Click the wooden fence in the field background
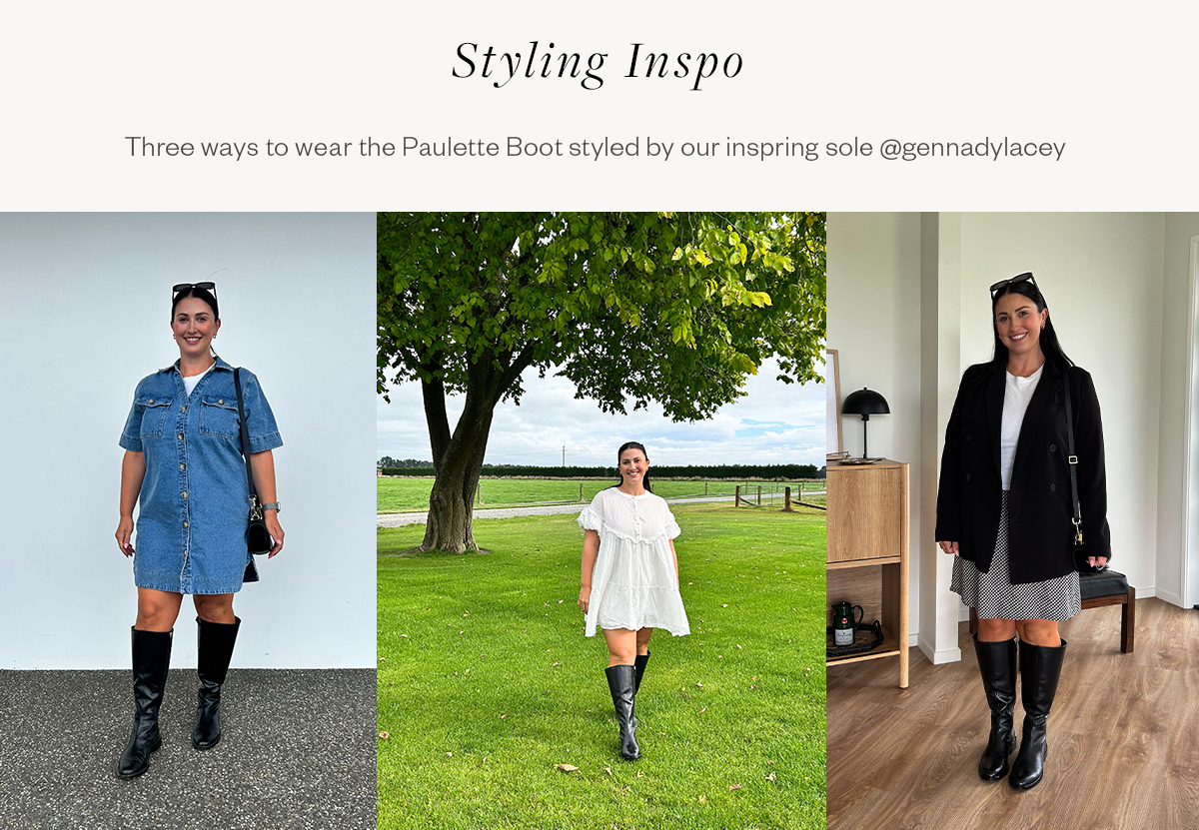The image size is (1199, 830). pyautogui.click(x=779, y=496)
